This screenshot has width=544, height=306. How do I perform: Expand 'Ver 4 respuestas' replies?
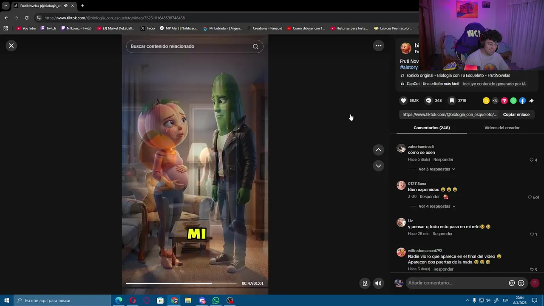437,206
